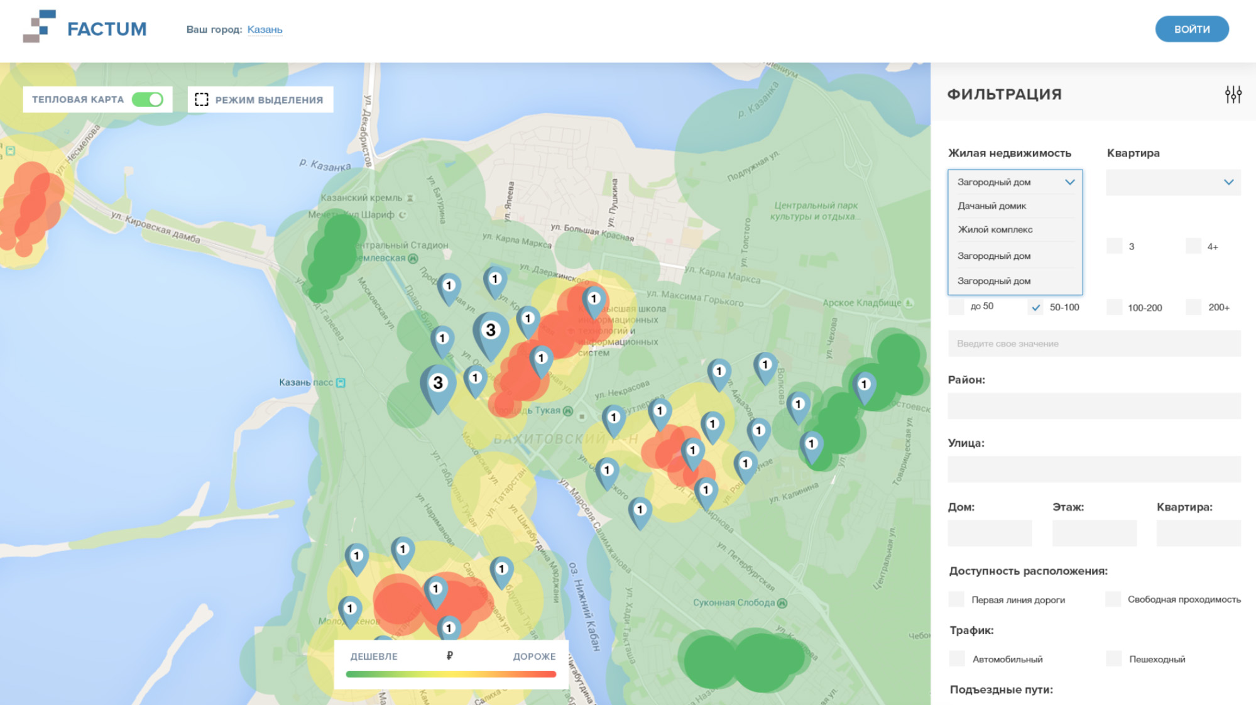Click the pin left of the Волкова street label

pos(765,368)
